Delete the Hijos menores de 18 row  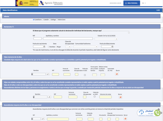pos(117,74)
